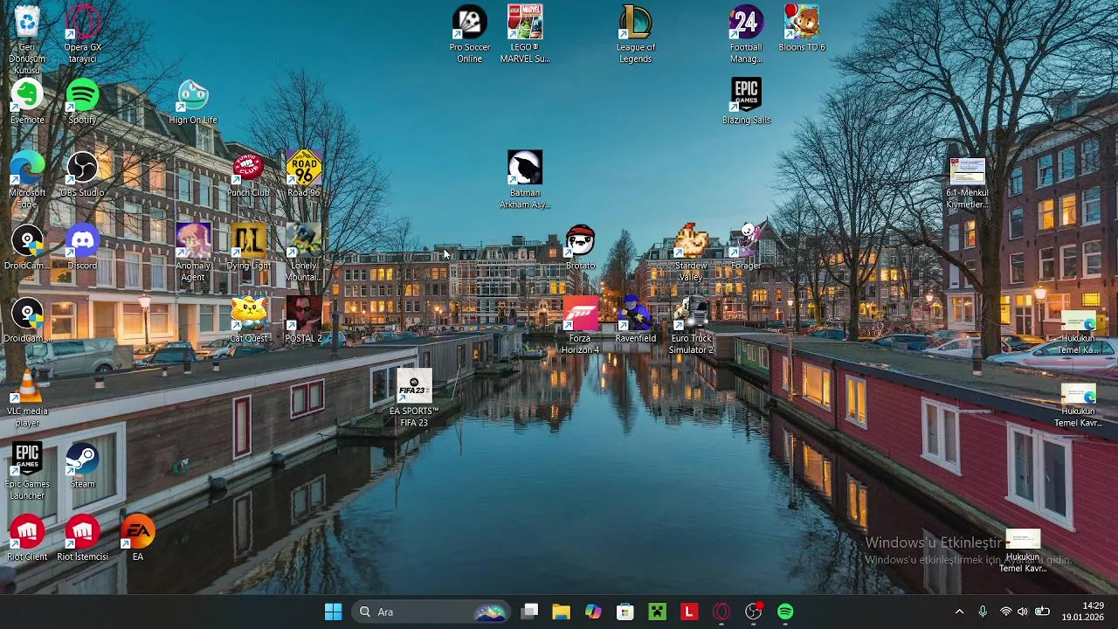Switch to OBS Studio taskbar icon
1118x629 pixels.
(754, 612)
